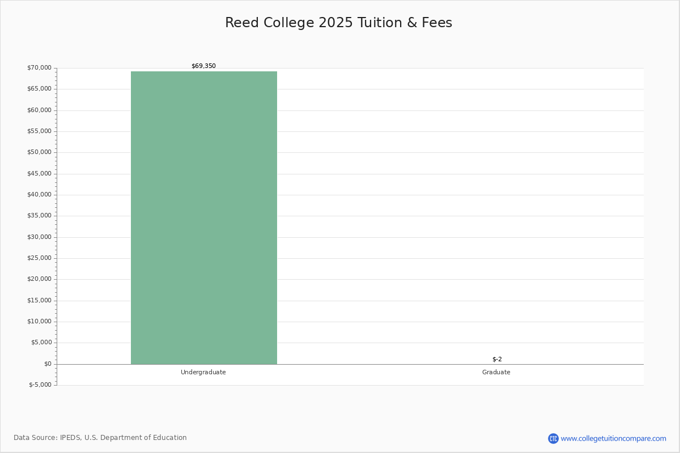Select the Undergraduate x-axis label
This screenshot has height=453, width=680.
click(x=203, y=373)
